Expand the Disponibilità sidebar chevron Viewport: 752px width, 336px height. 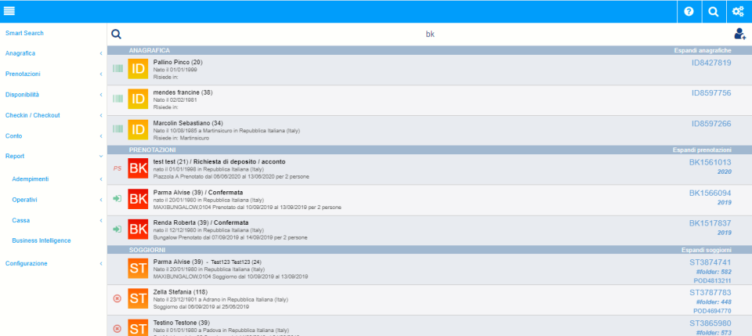pos(101,95)
